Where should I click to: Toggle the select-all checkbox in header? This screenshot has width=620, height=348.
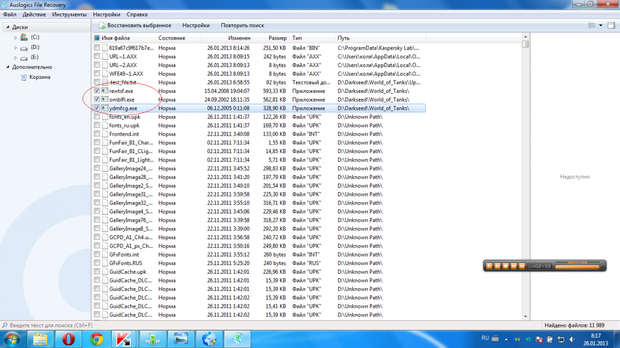point(97,38)
